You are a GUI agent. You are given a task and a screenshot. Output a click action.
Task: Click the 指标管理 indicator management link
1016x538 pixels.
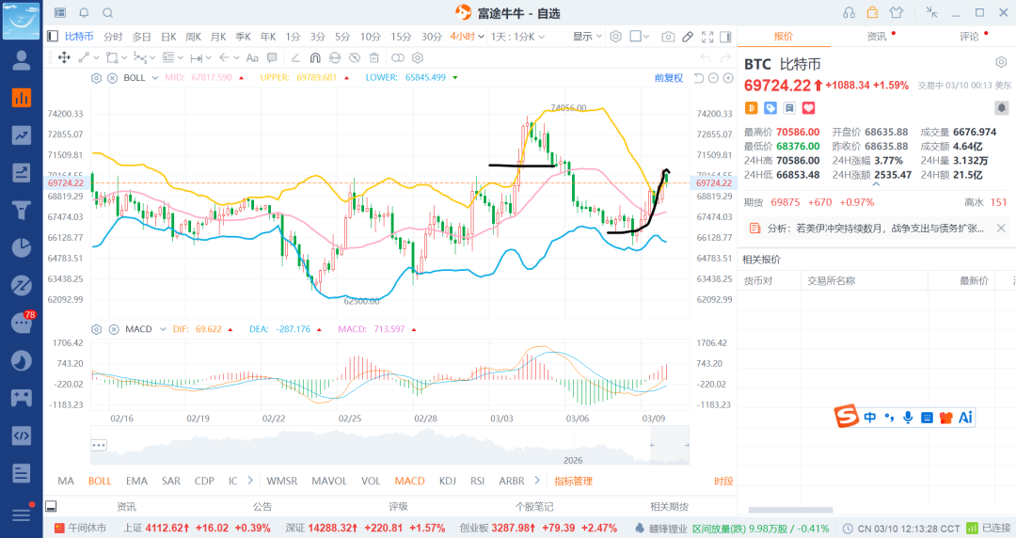tap(573, 481)
